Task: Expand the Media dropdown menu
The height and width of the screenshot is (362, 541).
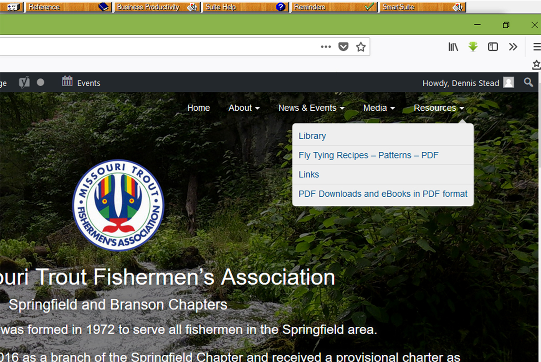Action: pyautogui.click(x=379, y=108)
